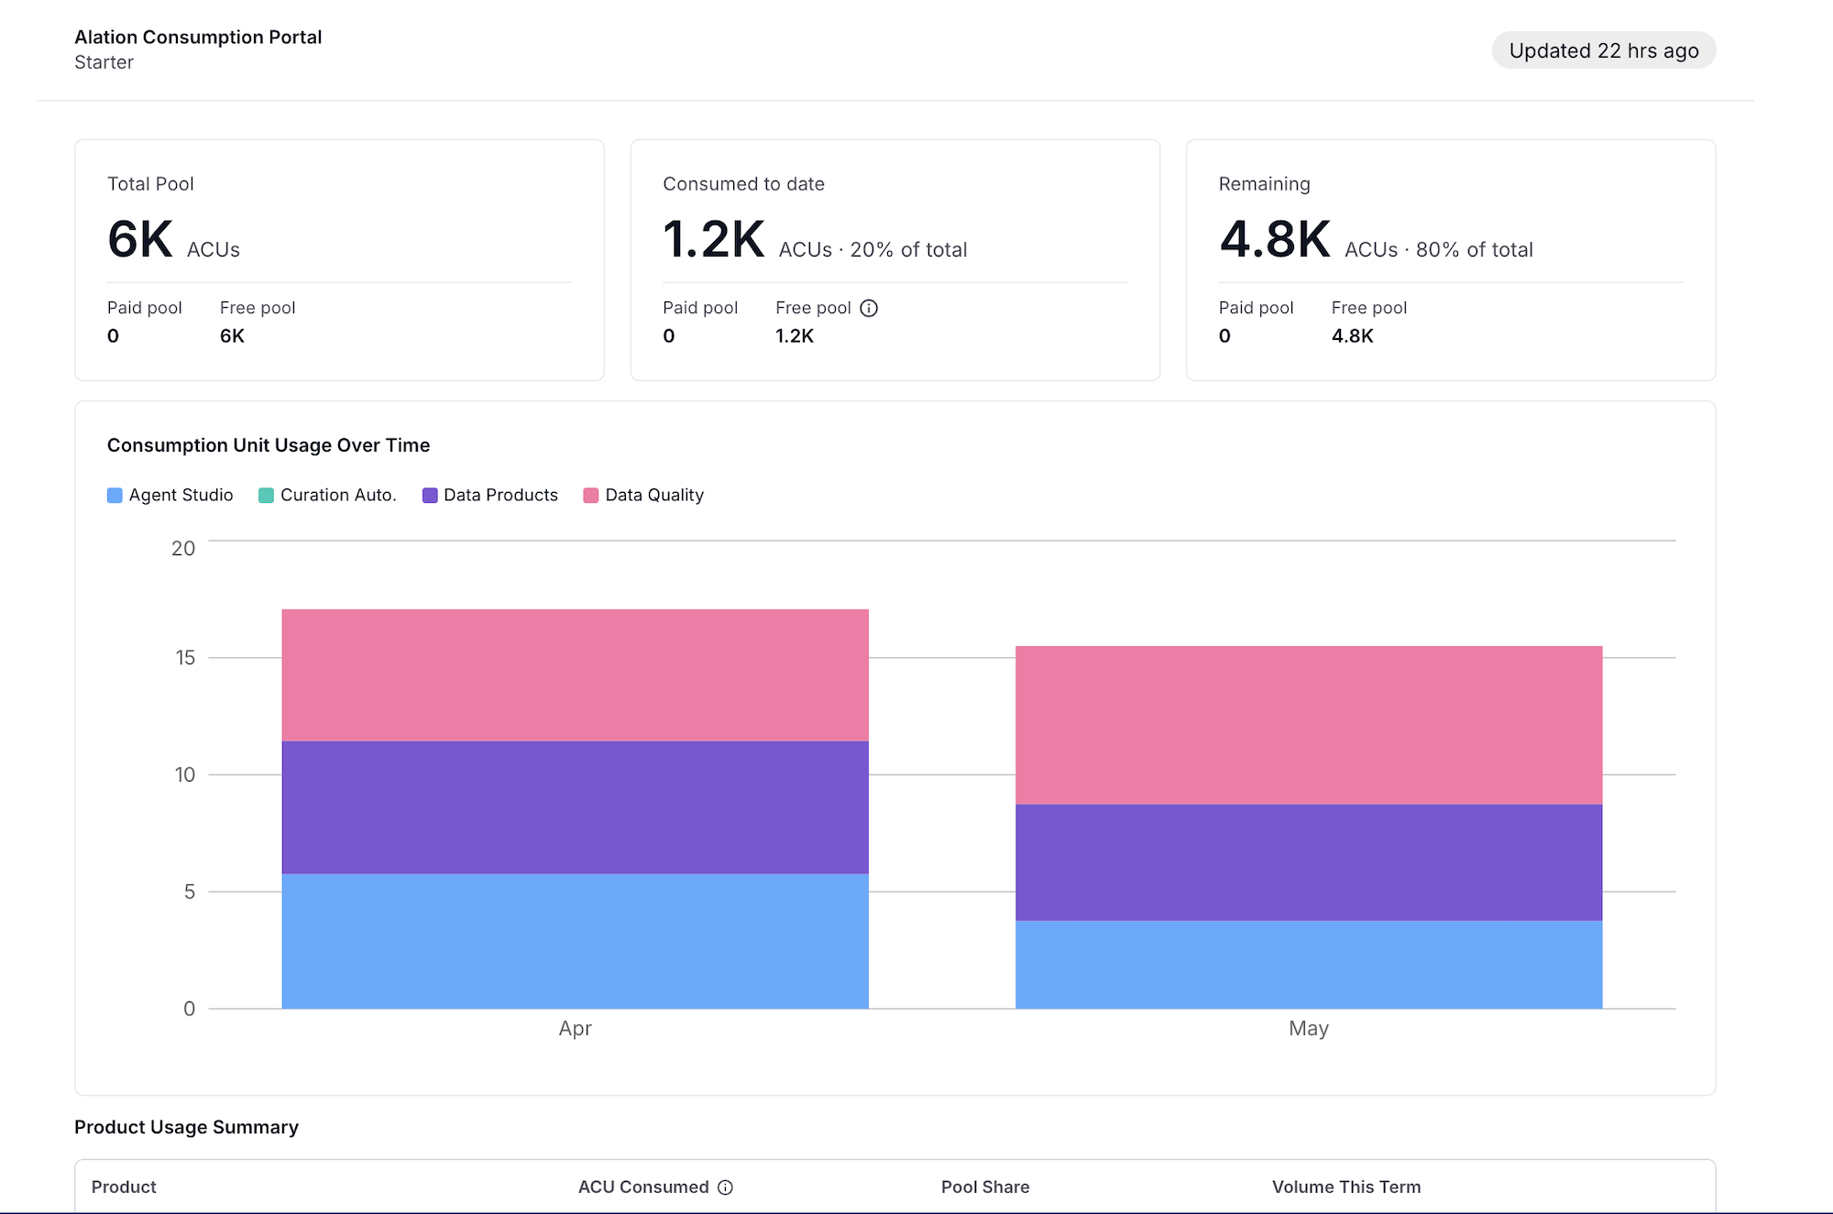Click the Y-axis label 10
This screenshot has width=1833, height=1214.
185,774
